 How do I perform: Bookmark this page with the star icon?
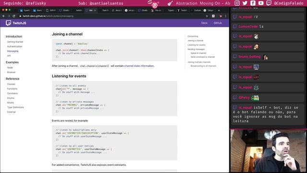(207, 16)
